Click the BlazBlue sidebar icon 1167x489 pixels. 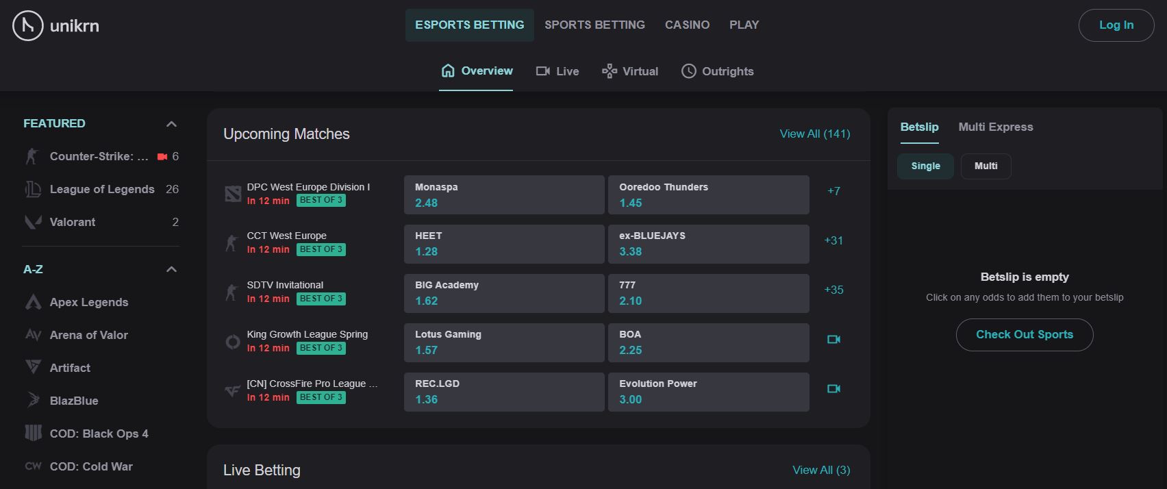coord(33,400)
